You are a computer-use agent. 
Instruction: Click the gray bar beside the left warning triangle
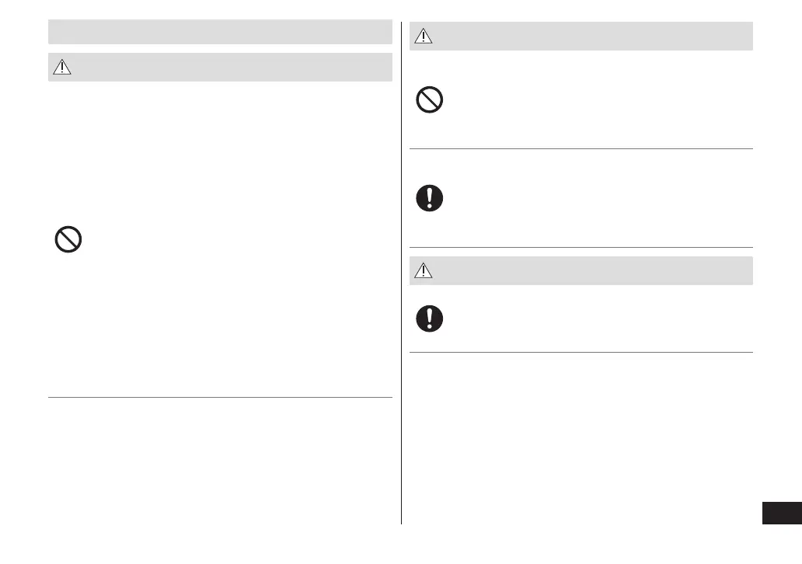click(x=233, y=68)
